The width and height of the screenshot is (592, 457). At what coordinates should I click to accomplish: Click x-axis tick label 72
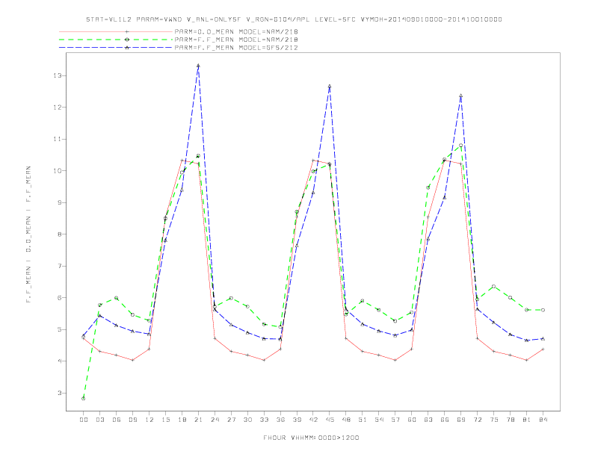[x=477, y=420]
